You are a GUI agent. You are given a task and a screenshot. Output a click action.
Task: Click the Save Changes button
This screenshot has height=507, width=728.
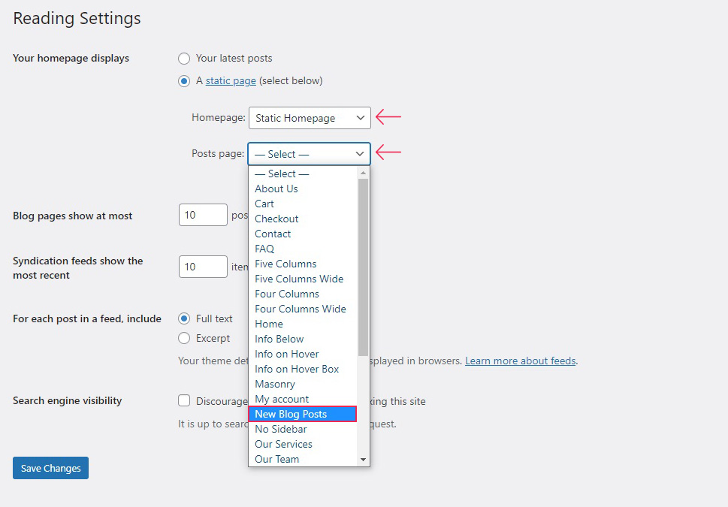tap(50, 468)
